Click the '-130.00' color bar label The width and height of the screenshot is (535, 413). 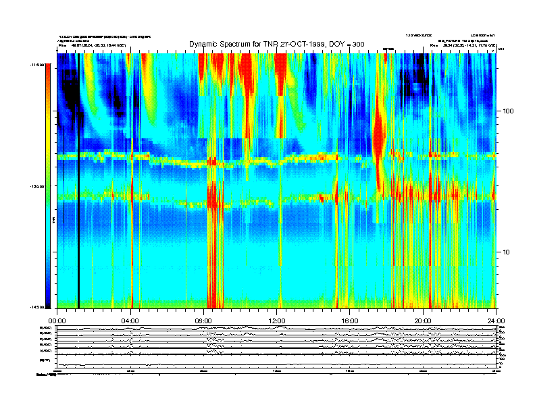click(x=37, y=186)
